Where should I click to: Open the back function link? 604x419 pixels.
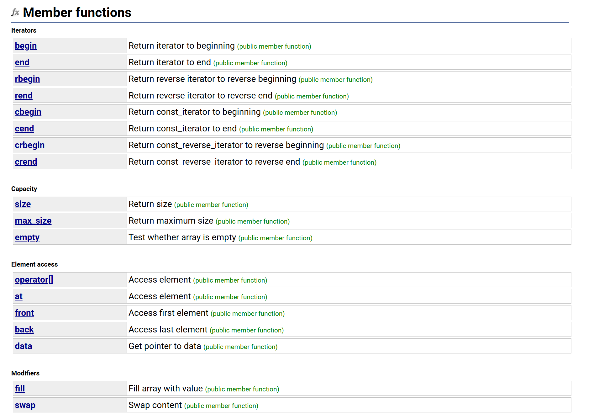24,330
